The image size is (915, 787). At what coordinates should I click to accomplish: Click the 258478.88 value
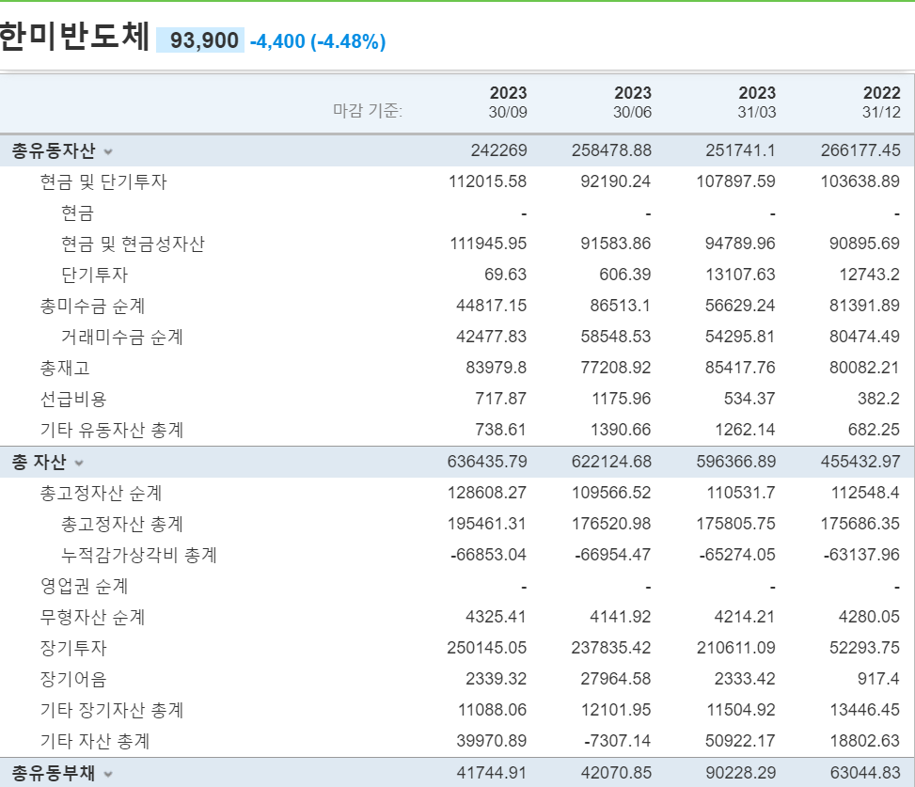611,150
